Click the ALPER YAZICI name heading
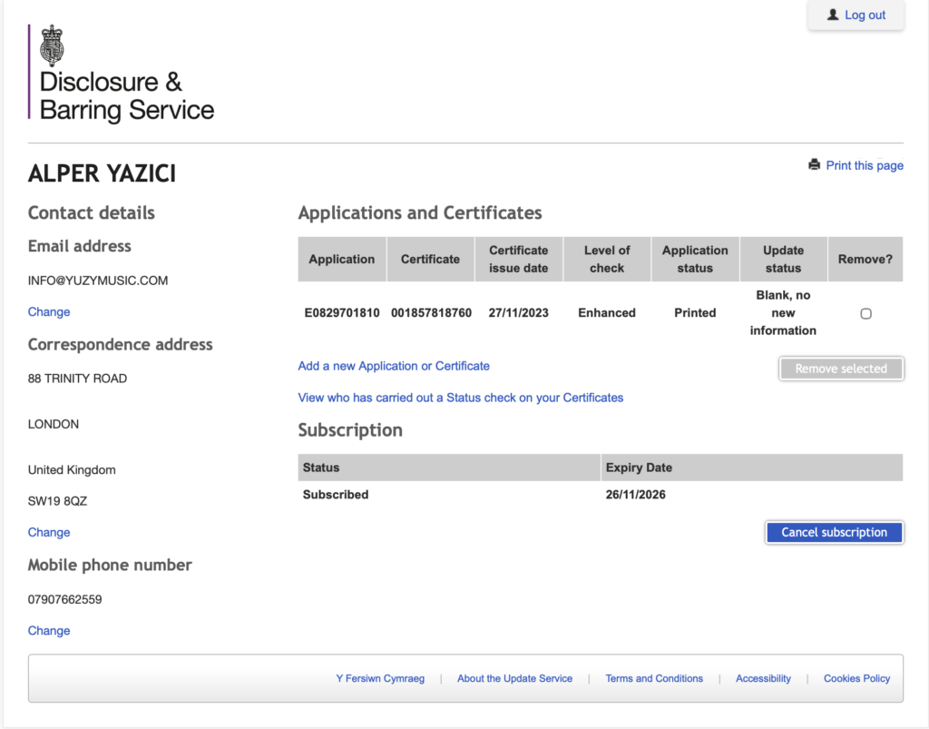Image resolution: width=929 pixels, height=729 pixels. [102, 173]
